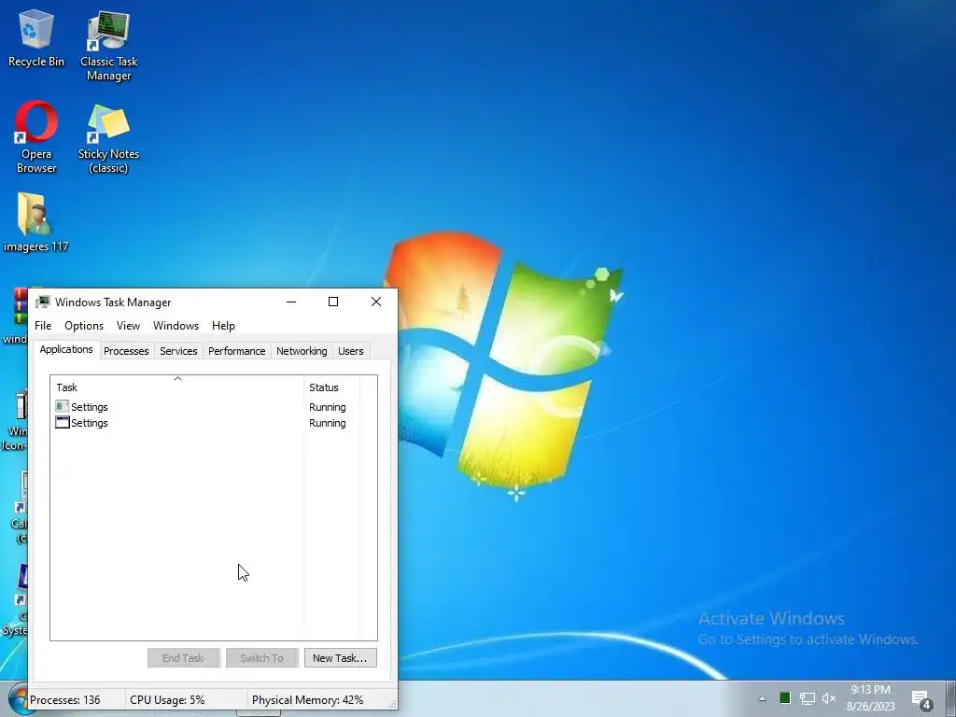Switch to the Services tab
The height and width of the screenshot is (717, 956).
178,351
